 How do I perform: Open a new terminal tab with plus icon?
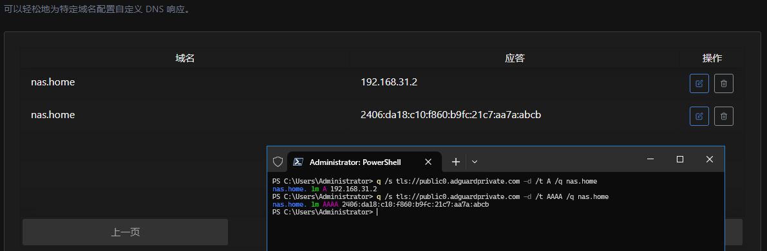(455, 162)
